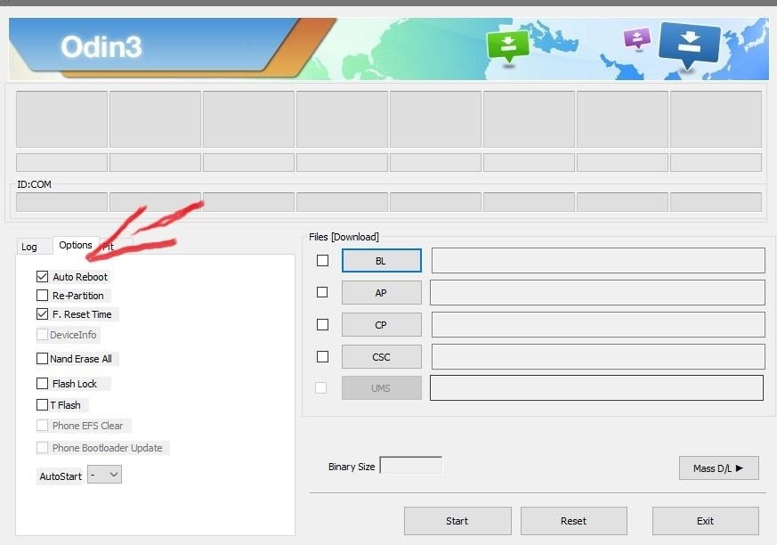This screenshot has width=777, height=545.
Task: Click the greyed-out UMS button
Action: coord(382,387)
